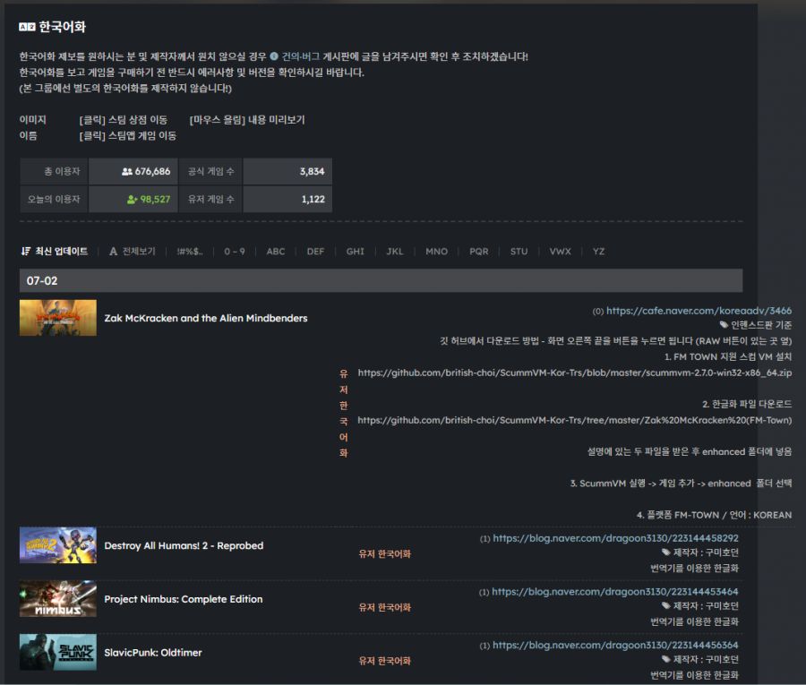This screenshot has width=806, height=685.
Task: Select the YZ filter tab
Action: 598,252
